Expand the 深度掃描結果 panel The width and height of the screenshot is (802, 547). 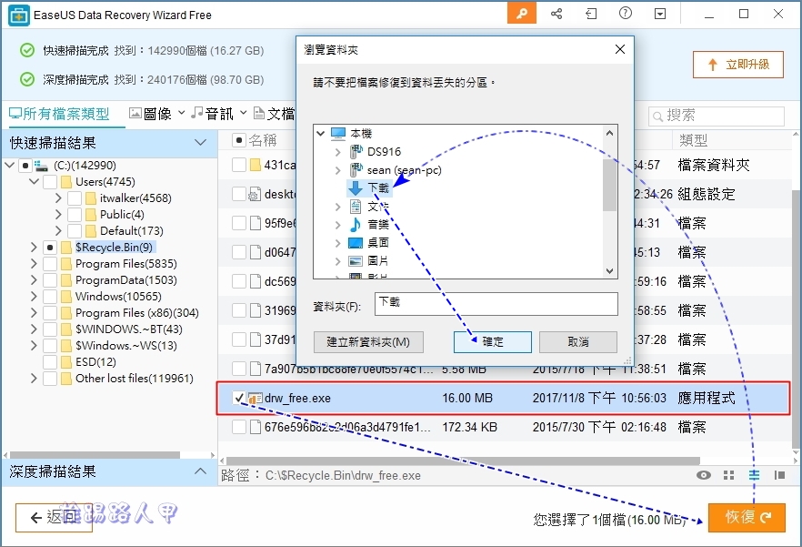(200, 471)
